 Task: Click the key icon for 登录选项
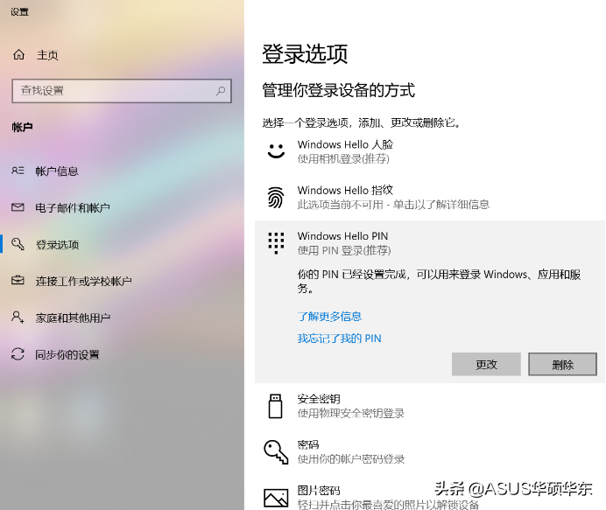tap(18, 244)
